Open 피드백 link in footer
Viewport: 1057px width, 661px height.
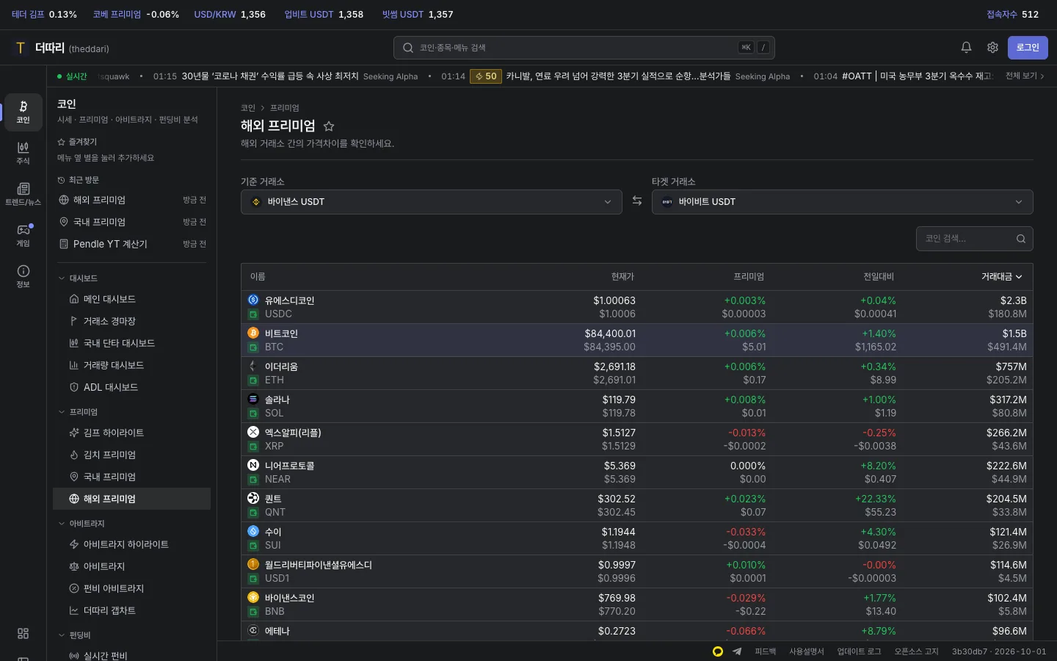pos(766,651)
